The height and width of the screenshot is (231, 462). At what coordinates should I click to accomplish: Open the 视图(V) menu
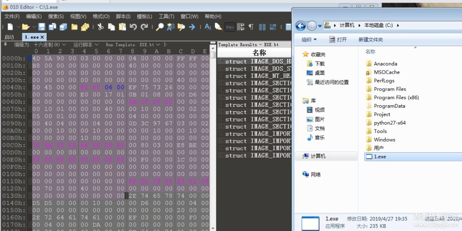pos(78,16)
